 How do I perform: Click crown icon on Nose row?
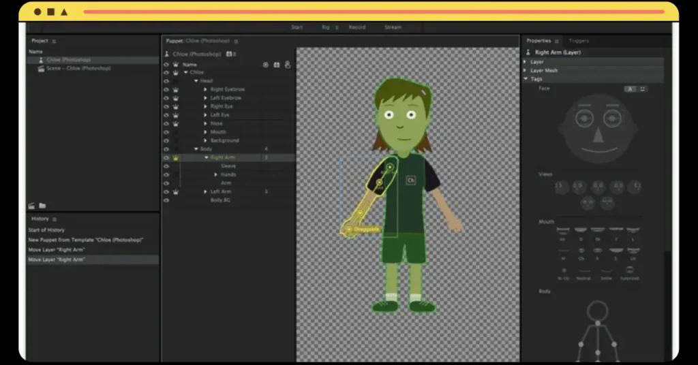pos(175,123)
